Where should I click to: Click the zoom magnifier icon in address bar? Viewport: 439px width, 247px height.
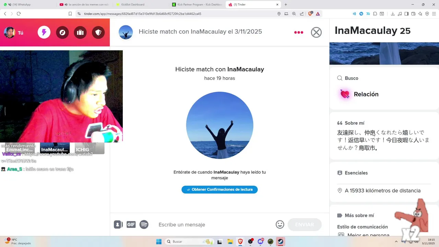(294, 14)
